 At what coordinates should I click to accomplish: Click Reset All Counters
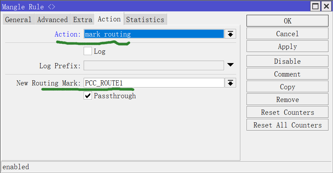click(287, 125)
